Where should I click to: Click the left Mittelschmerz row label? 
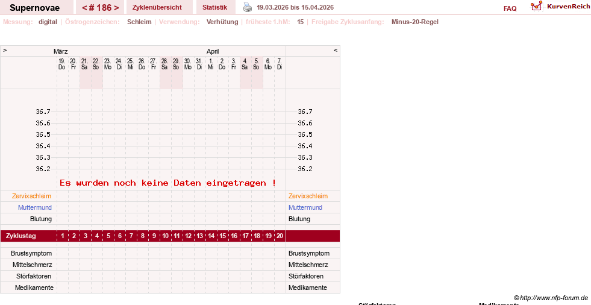click(x=32, y=265)
